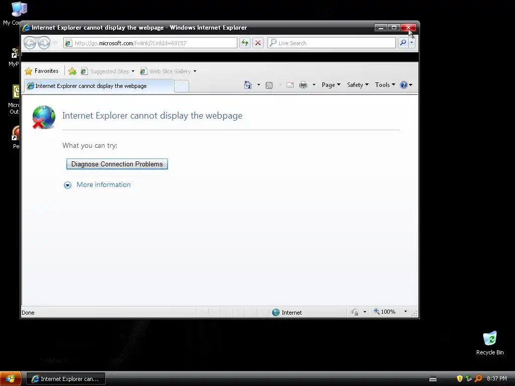Open the Tools menu
This screenshot has width=515, height=386.
(385, 85)
